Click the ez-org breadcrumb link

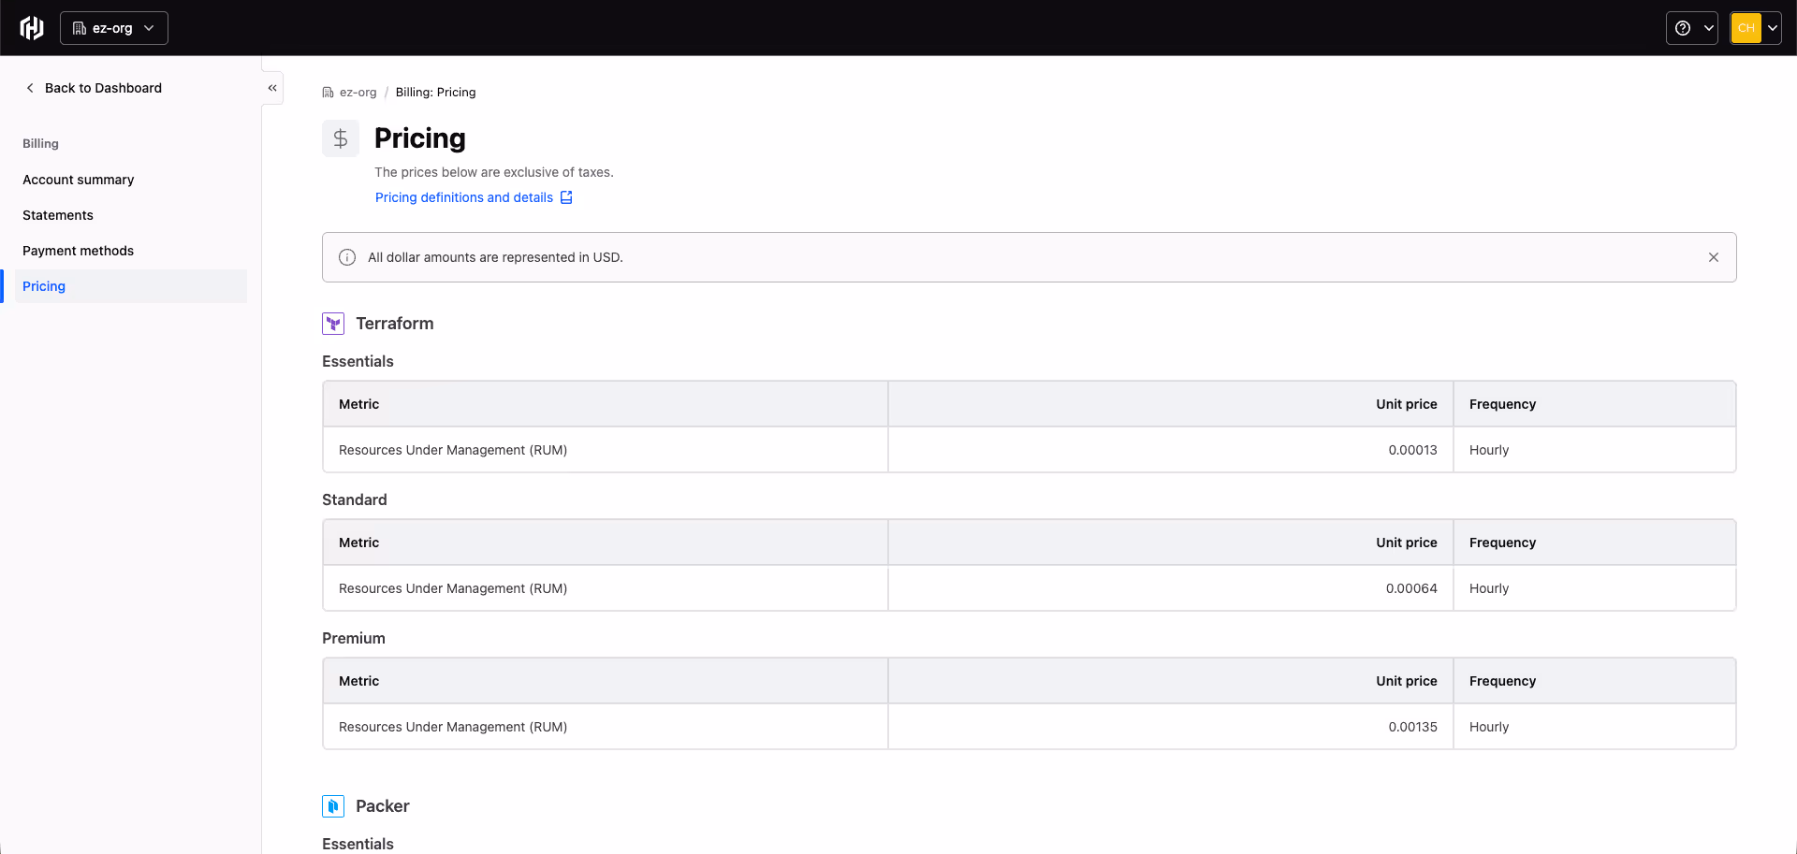pyautogui.click(x=357, y=92)
